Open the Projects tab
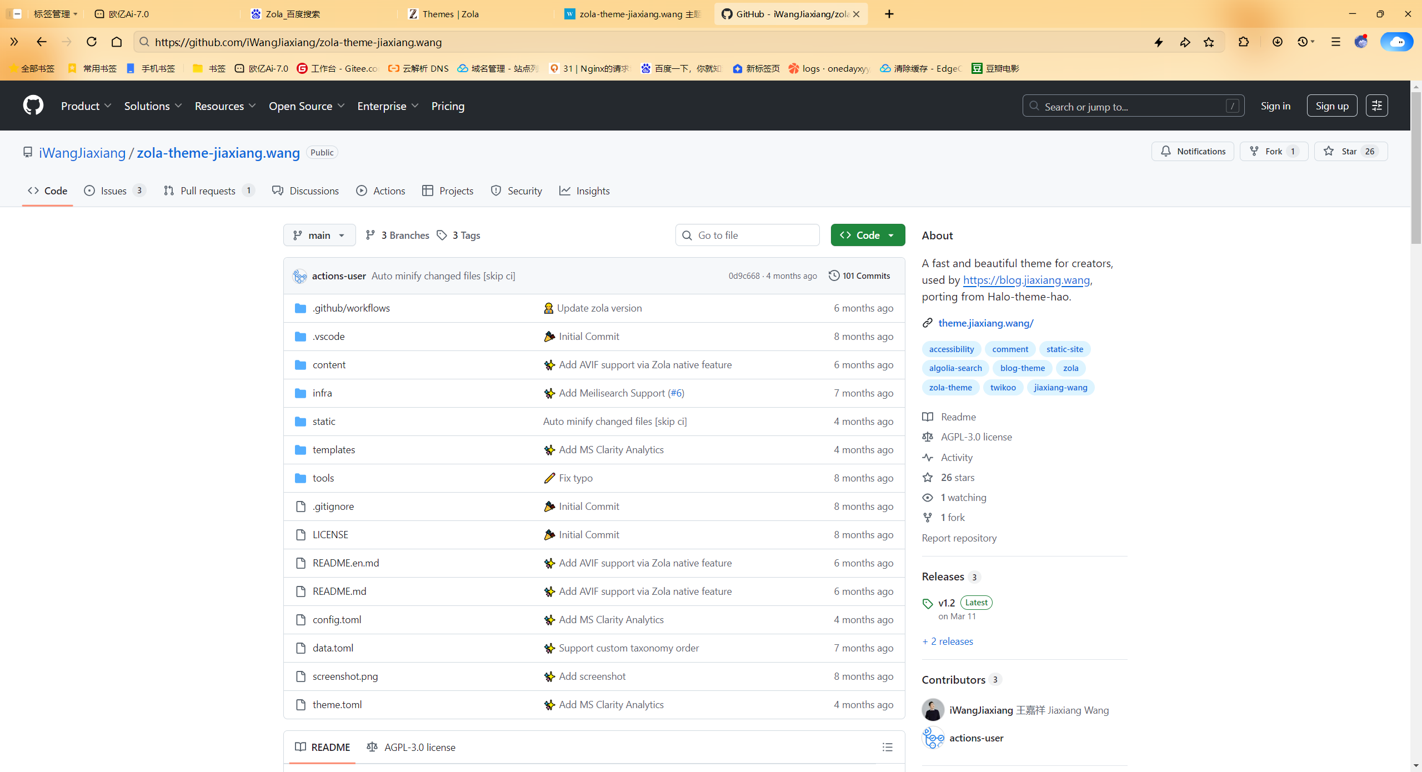The image size is (1422, 772). click(448, 191)
